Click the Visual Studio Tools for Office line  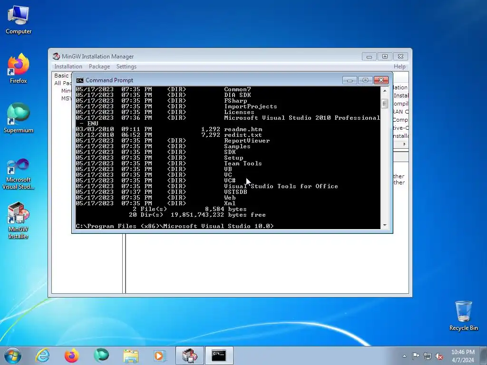[207, 186]
